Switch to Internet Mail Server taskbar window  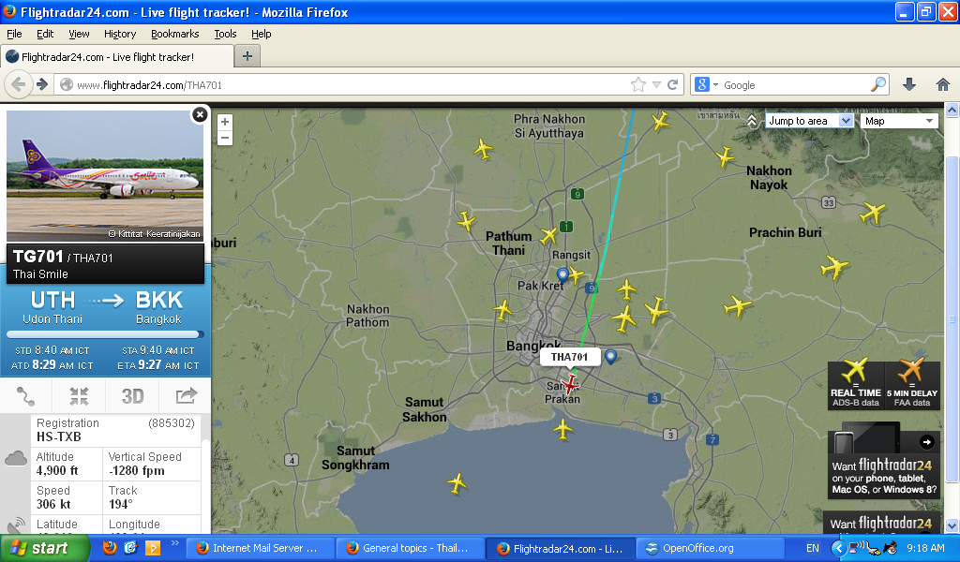(261, 548)
